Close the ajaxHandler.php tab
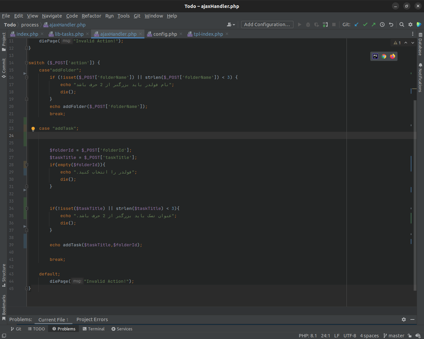This screenshot has height=339, width=424. coord(140,34)
